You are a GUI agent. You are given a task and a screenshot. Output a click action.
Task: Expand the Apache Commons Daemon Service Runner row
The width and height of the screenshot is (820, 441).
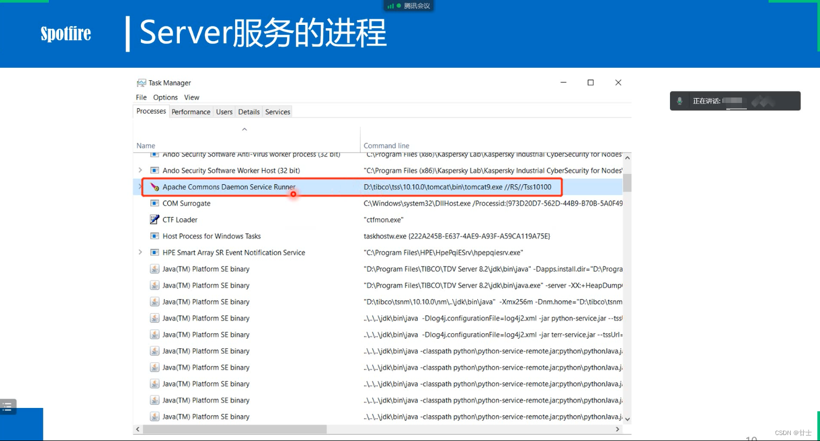[140, 187]
